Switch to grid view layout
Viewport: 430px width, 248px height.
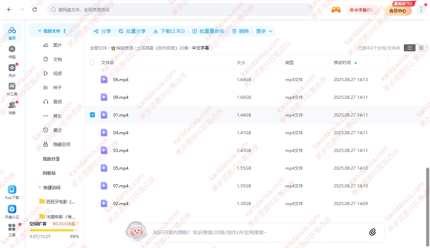pyautogui.click(x=421, y=48)
